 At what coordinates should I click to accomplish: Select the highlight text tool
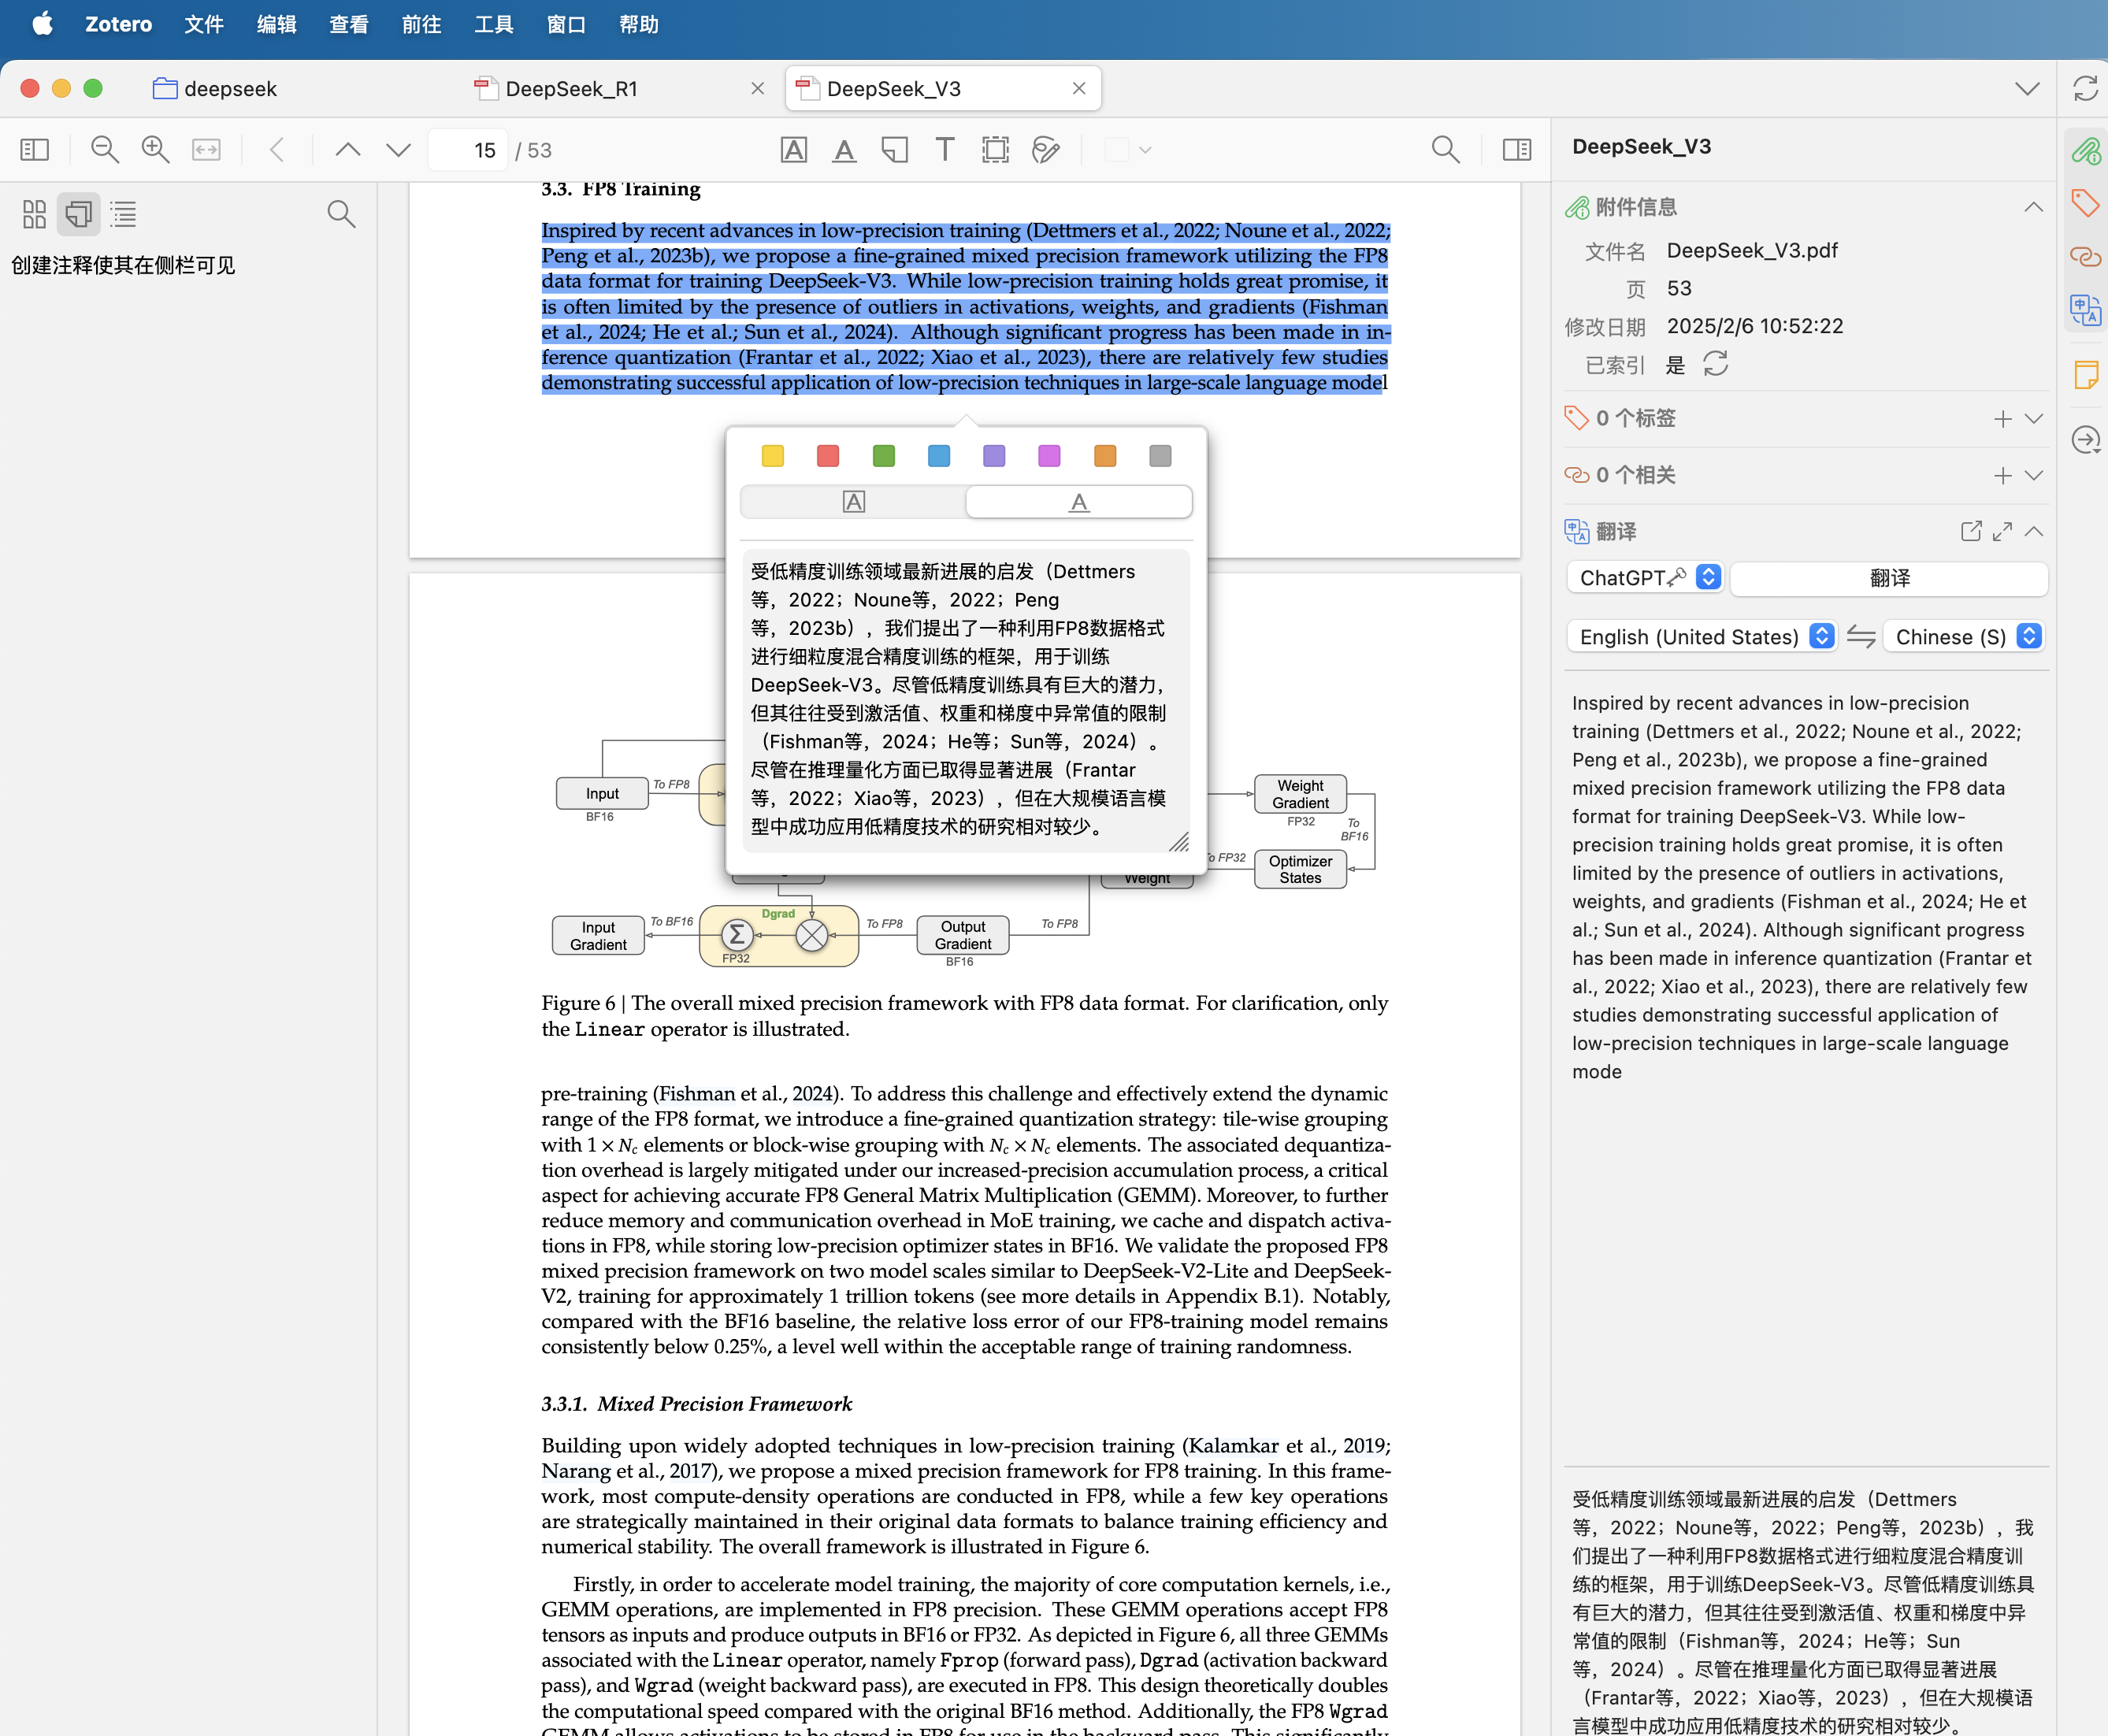(x=793, y=150)
